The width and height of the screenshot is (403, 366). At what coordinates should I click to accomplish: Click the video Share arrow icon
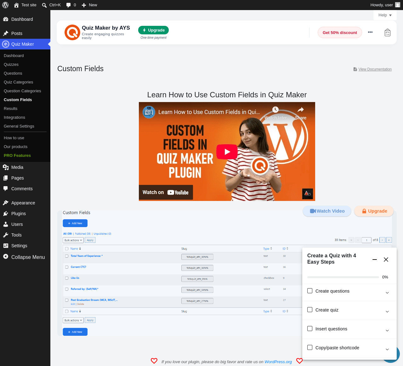(301, 110)
